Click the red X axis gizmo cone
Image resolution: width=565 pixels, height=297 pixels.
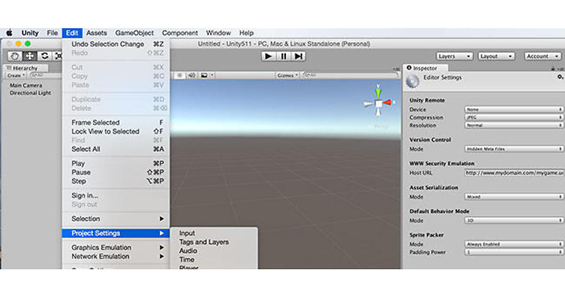coord(387,102)
